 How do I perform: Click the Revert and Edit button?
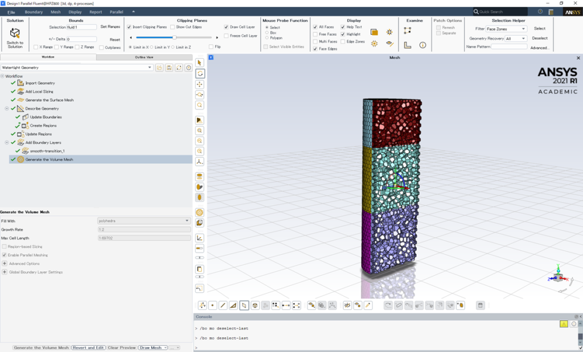pos(88,348)
